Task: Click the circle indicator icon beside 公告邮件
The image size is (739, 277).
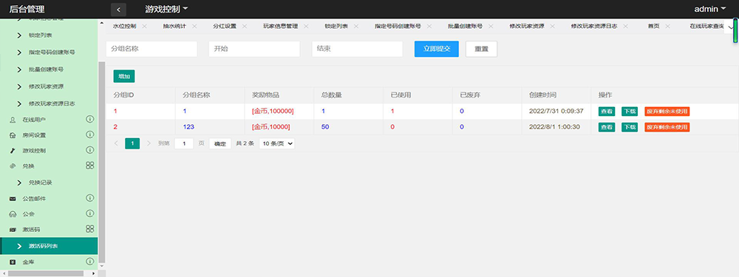Action: click(90, 198)
